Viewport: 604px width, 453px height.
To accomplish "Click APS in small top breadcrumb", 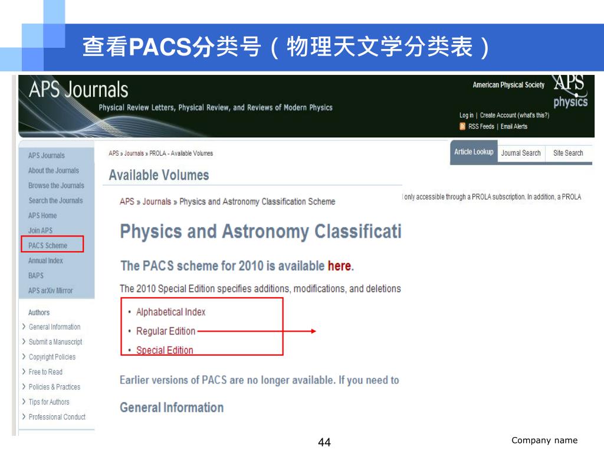I will pyautogui.click(x=114, y=153).
